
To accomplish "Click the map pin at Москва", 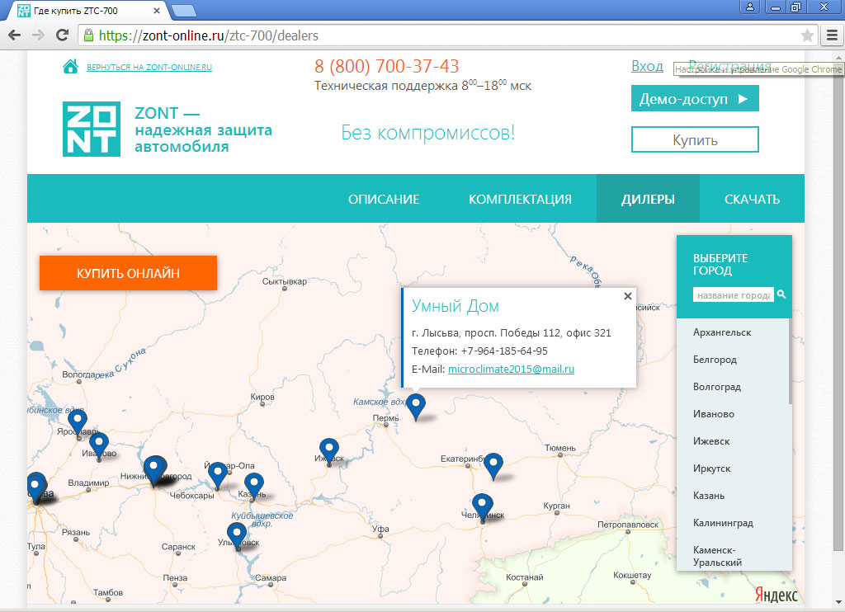I will pyautogui.click(x=36, y=488).
